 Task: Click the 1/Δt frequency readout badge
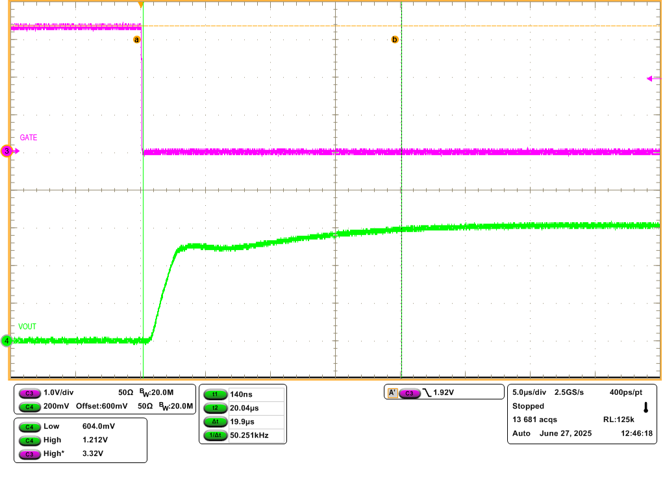click(x=215, y=435)
